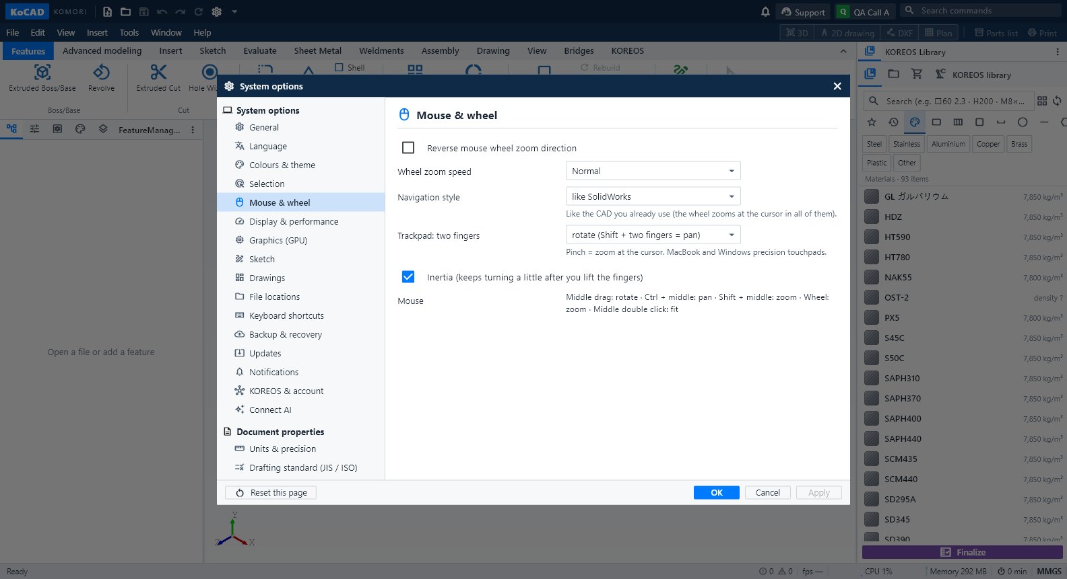The width and height of the screenshot is (1067, 579).
Task: Click the history clock filter icon in library
Action: (893, 122)
